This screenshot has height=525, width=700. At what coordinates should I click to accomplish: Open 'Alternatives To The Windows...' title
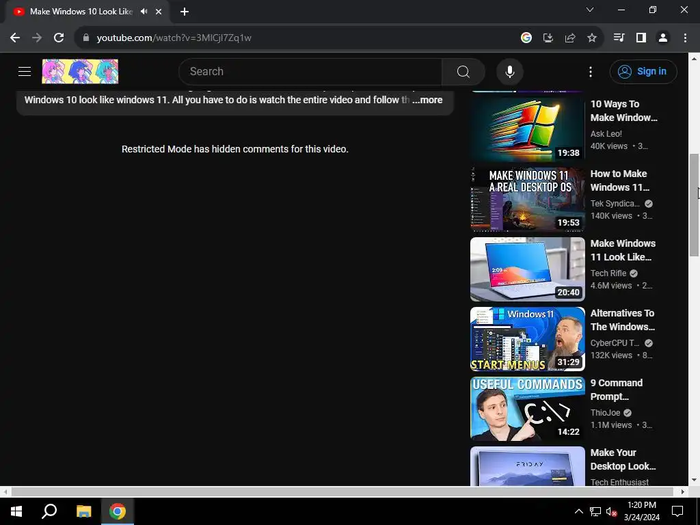[x=622, y=320]
